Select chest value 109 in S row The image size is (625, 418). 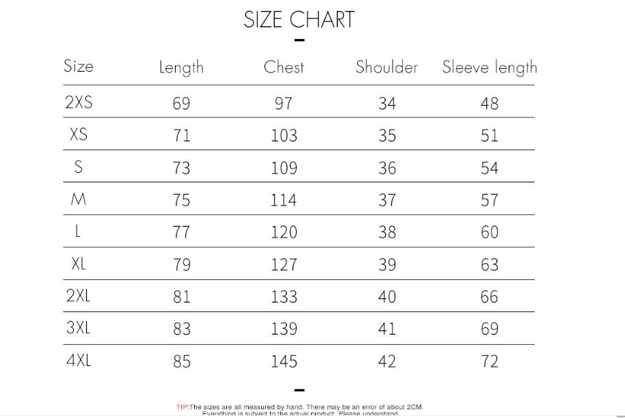click(284, 168)
